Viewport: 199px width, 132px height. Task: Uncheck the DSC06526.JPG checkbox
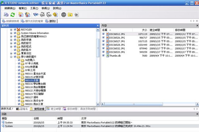[x=103, y=37]
